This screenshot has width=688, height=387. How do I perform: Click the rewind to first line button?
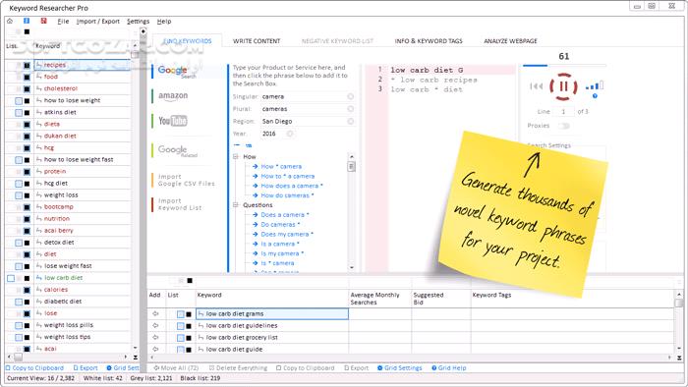tap(537, 86)
